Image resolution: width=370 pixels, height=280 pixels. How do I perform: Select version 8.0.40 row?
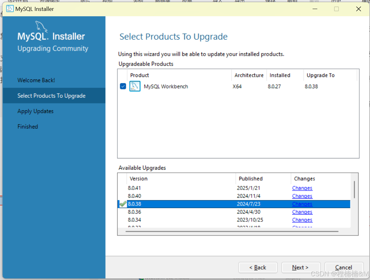click(x=234, y=196)
